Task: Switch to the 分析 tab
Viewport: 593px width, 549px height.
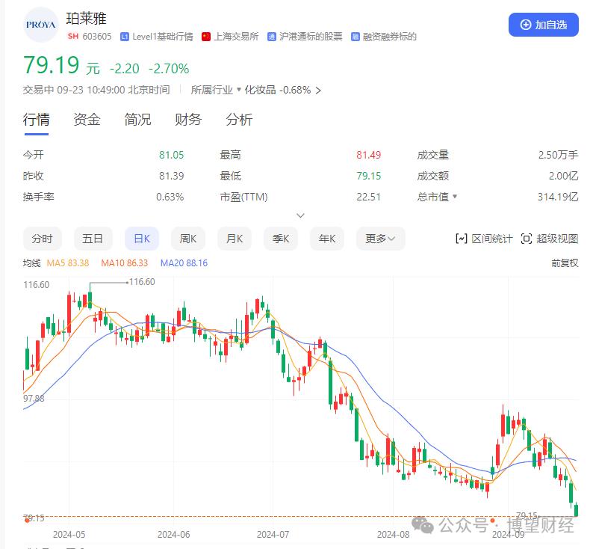Action: (x=239, y=120)
